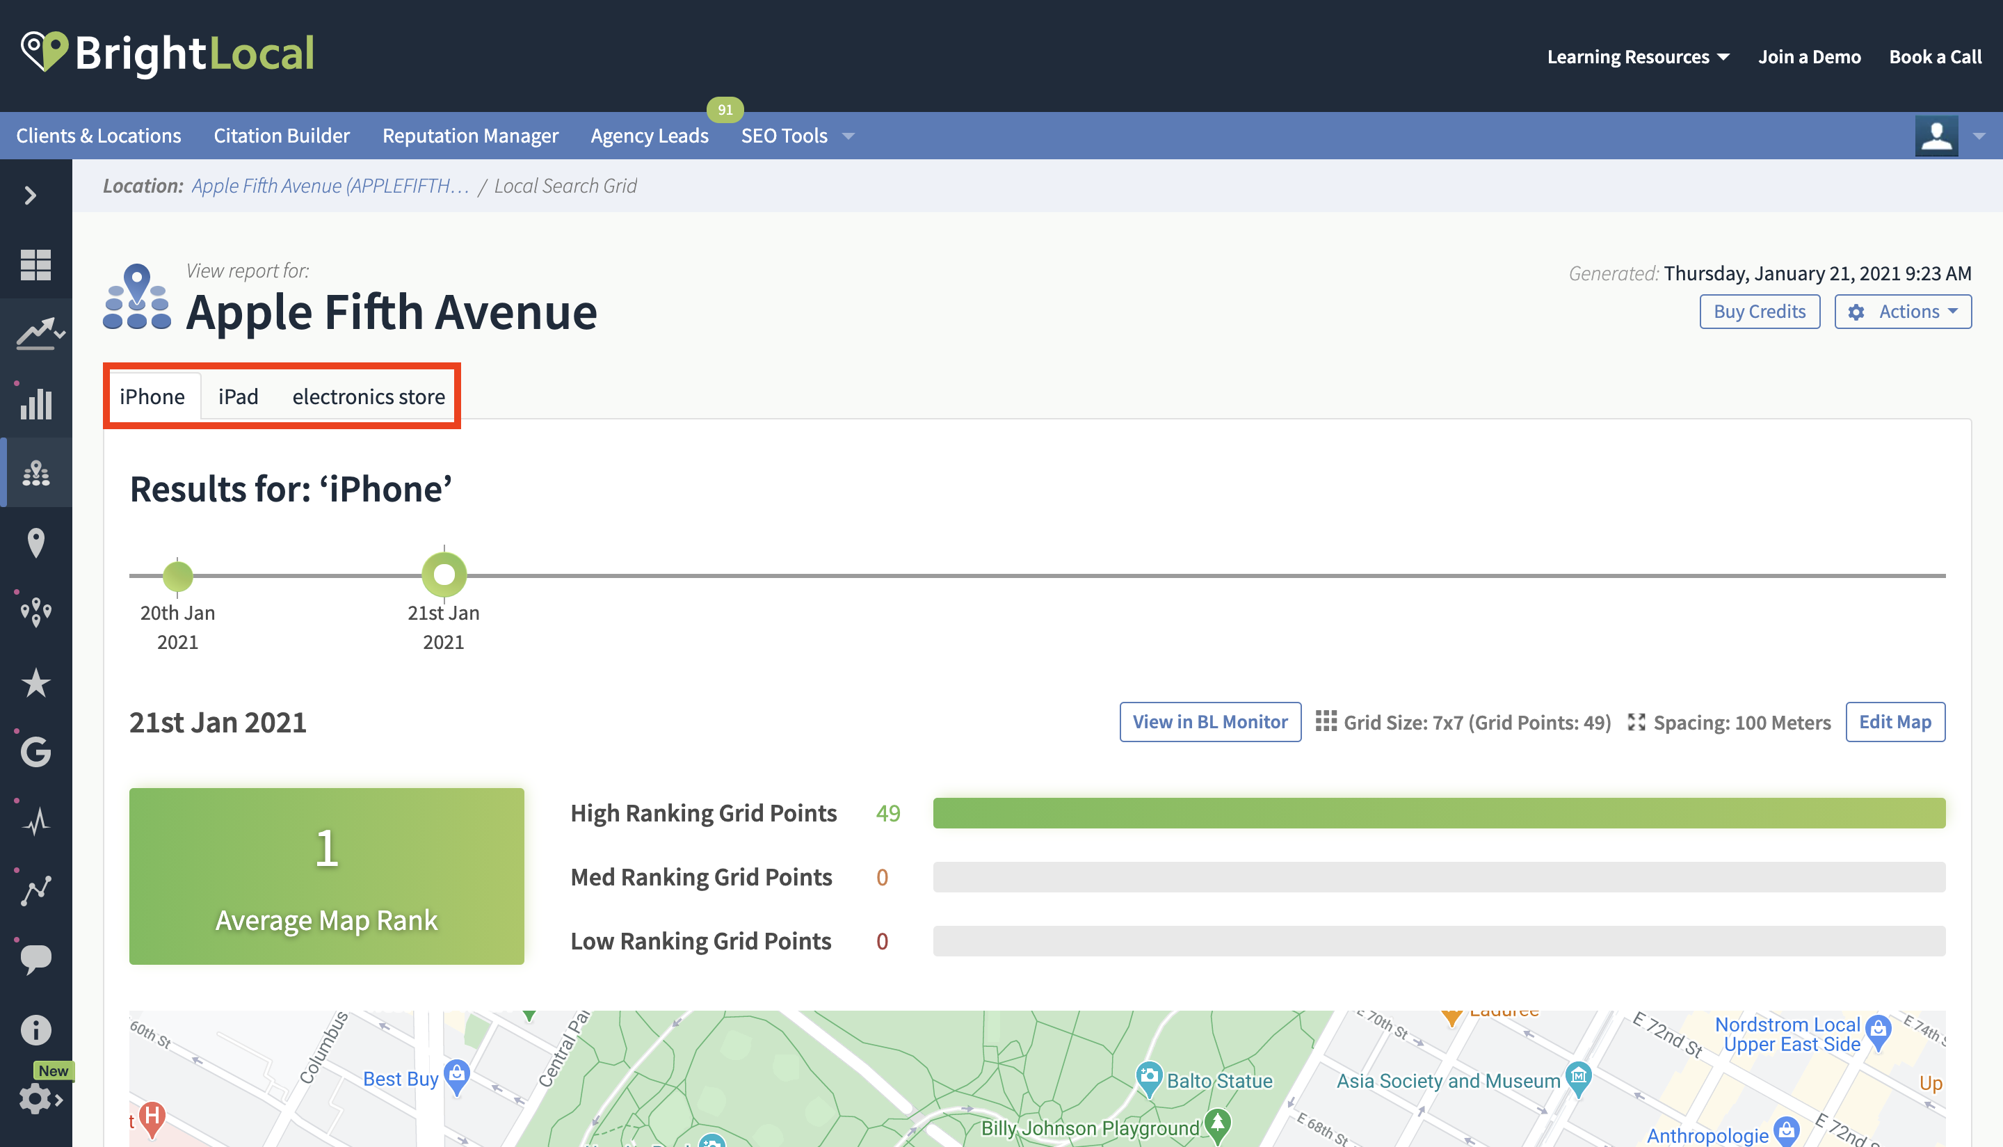This screenshot has width=2003, height=1147.
Task: Open Reputation Manager menu
Action: (x=470, y=136)
